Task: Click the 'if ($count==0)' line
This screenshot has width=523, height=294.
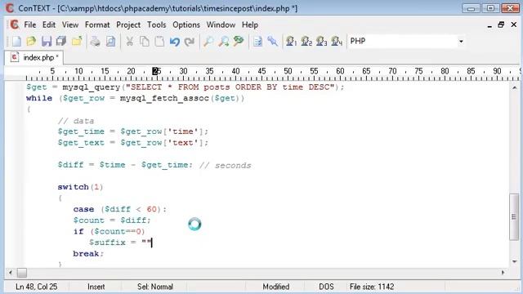Action: point(109,231)
